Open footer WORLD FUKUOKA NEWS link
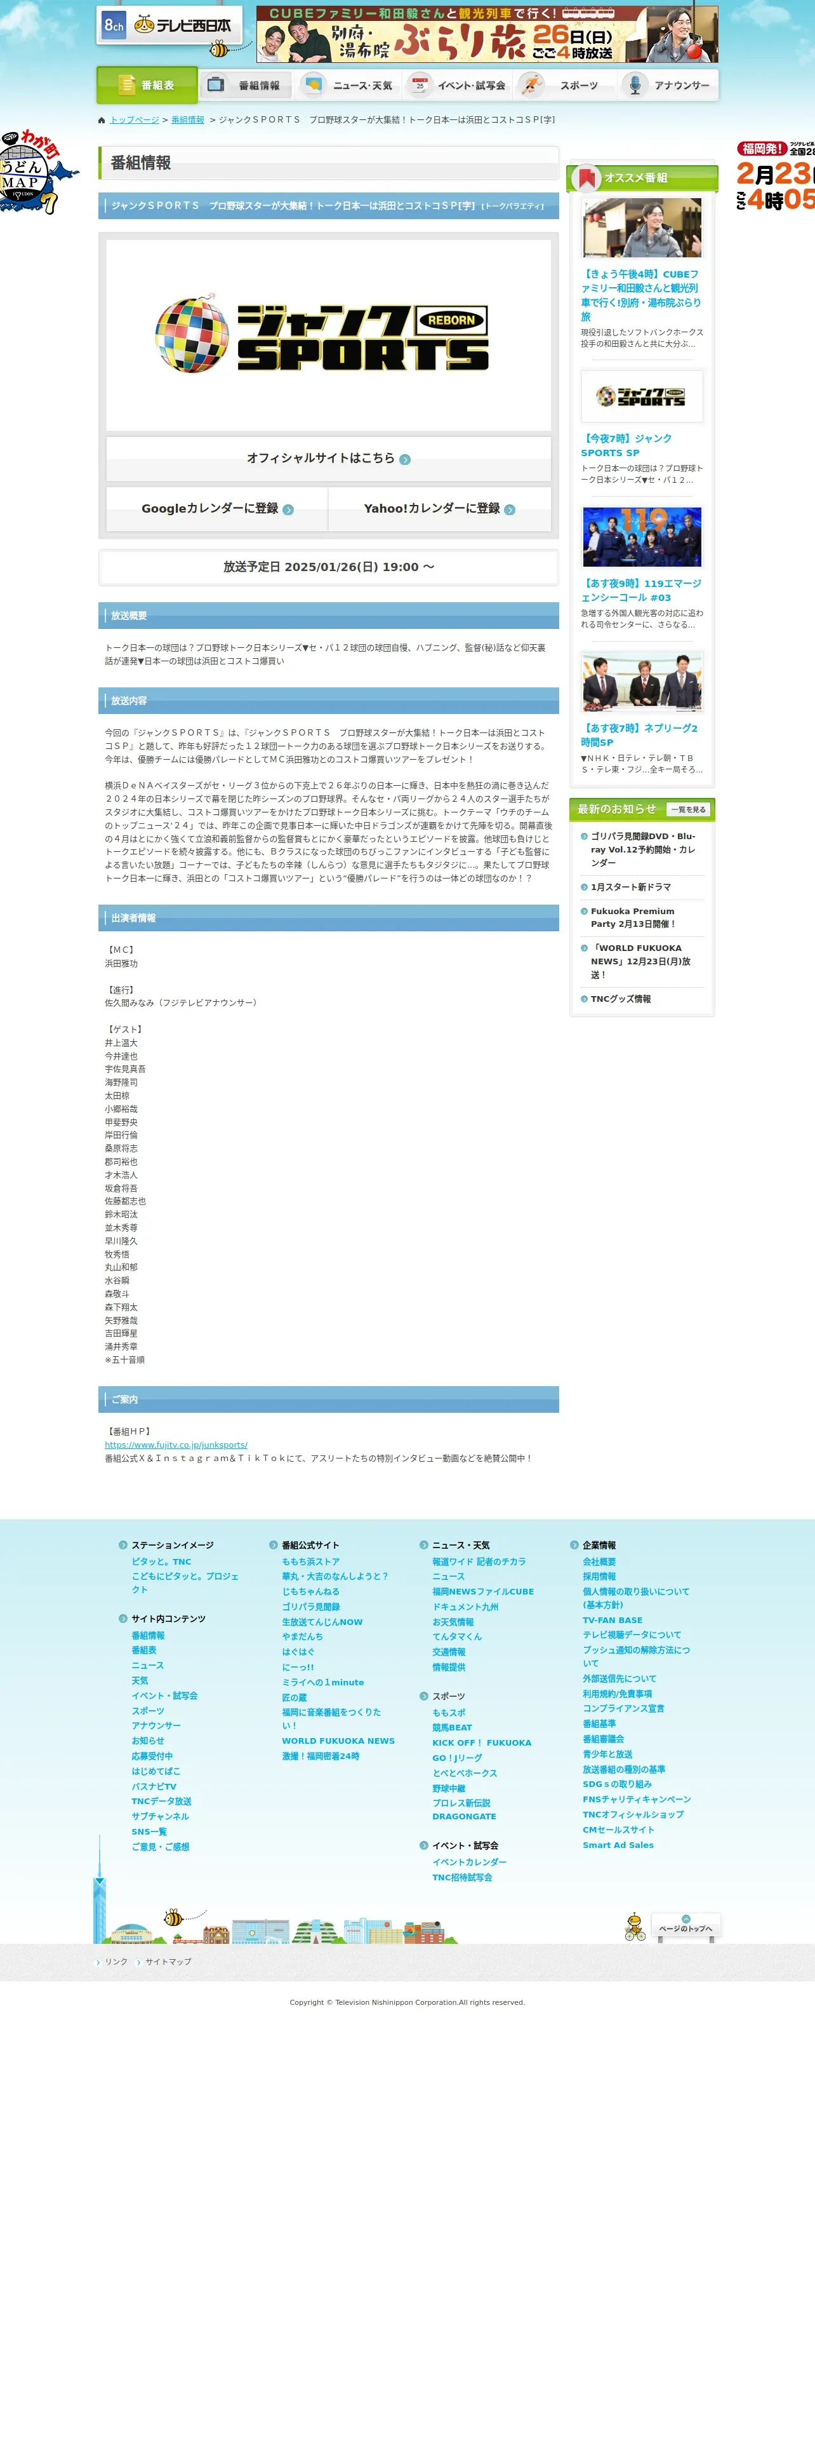The image size is (815, 2447). 338,1741
